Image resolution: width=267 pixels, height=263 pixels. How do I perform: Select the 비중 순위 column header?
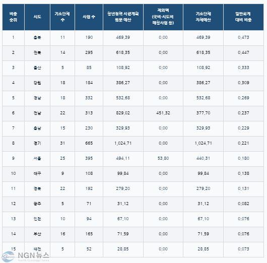click(x=13, y=17)
